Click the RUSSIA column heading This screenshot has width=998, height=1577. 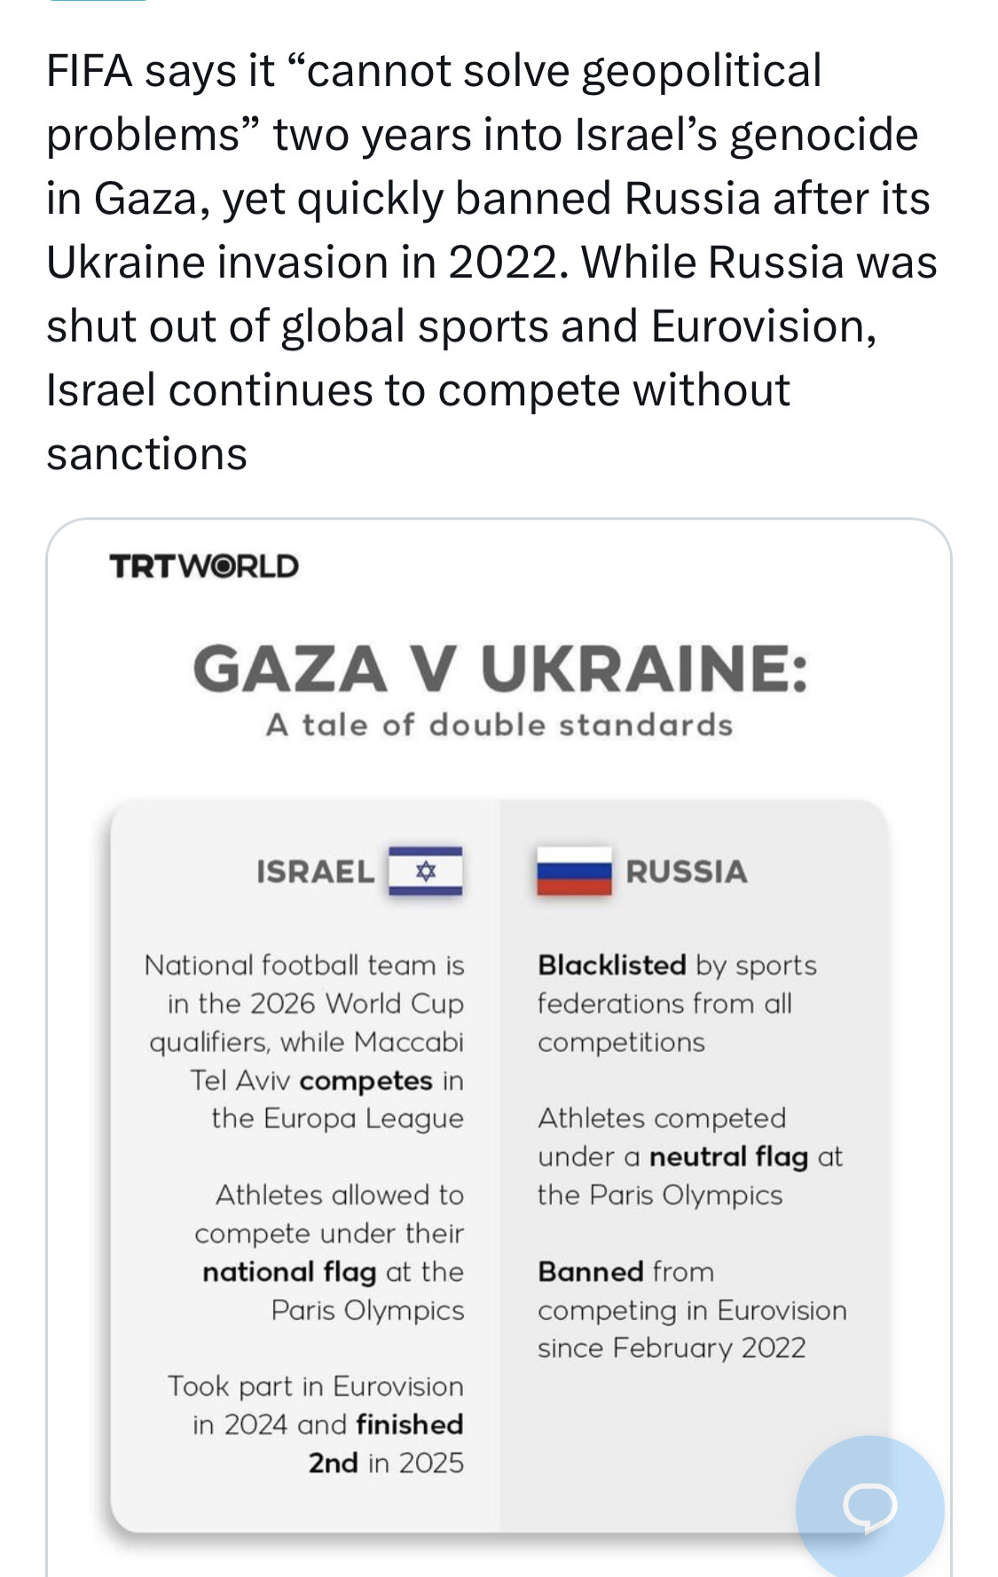[687, 872]
